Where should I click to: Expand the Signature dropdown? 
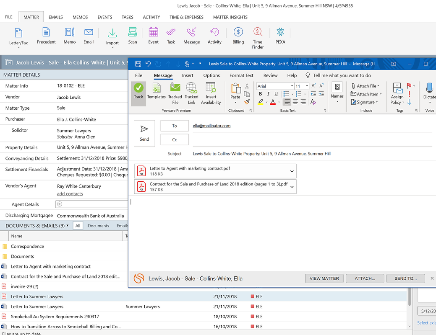[x=376, y=102]
